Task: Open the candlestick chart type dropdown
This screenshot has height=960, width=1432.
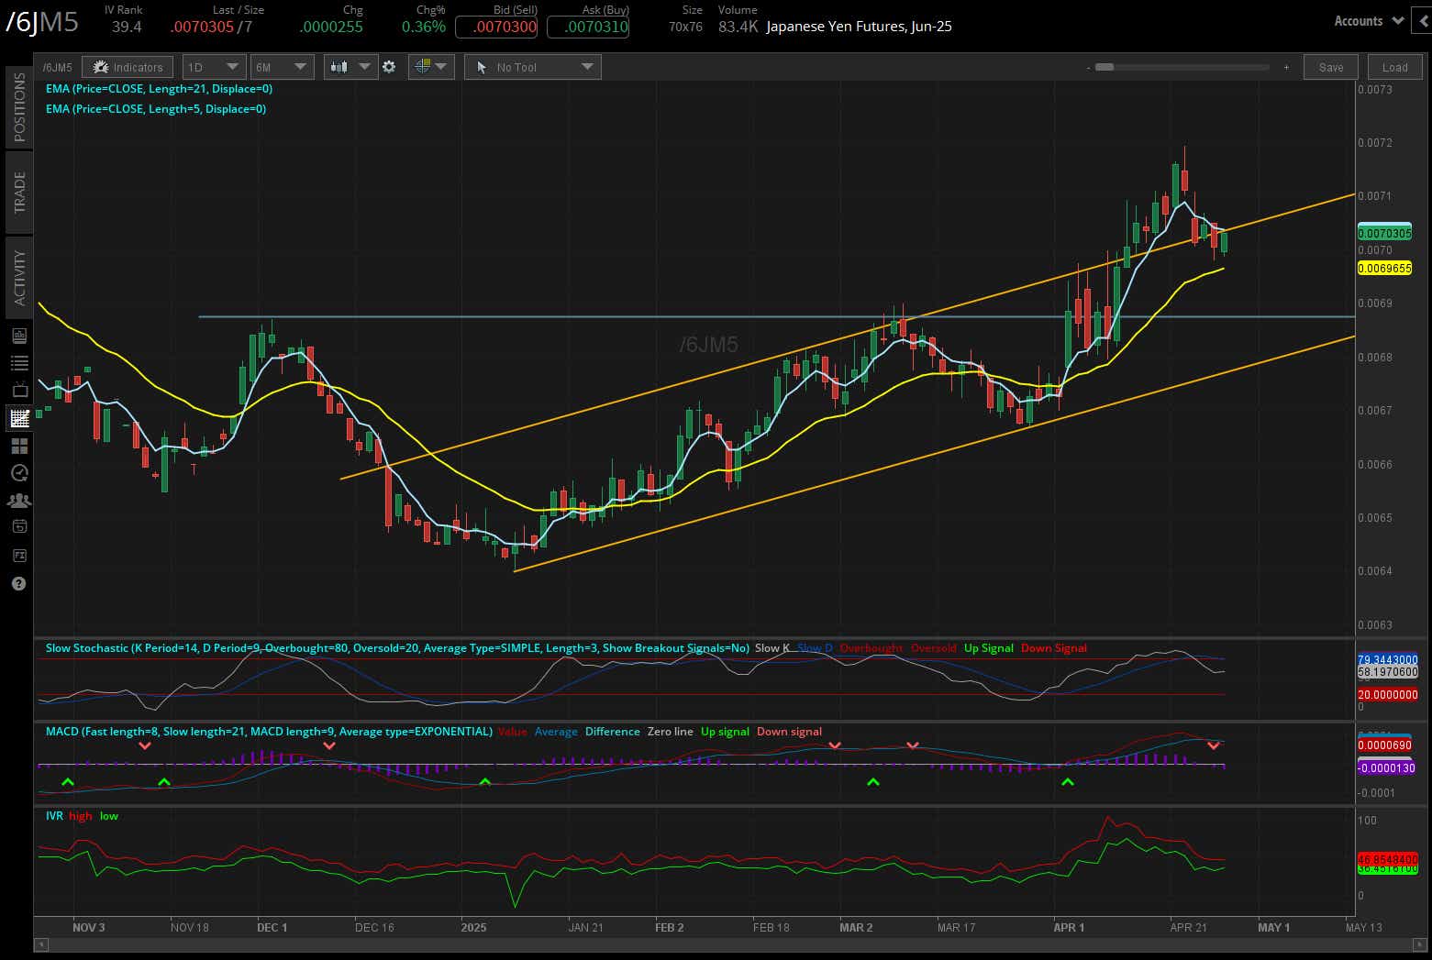Action: (350, 66)
